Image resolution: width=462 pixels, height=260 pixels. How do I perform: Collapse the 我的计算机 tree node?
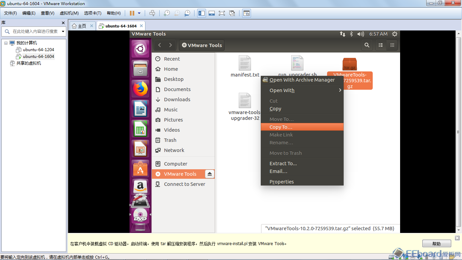(x=6, y=43)
